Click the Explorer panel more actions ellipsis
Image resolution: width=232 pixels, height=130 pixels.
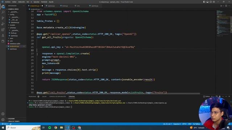coord(24,6)
